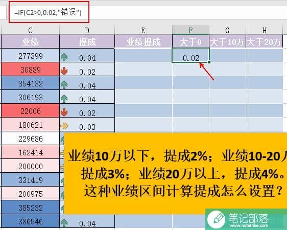Click the green up arrow beside 277399
The width and height of the screenshot is (287, 230).
click(x=64, y=57)
